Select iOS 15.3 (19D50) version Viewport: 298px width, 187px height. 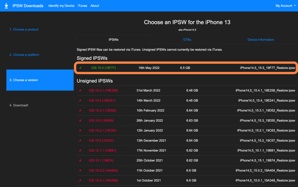click(101, 121)
